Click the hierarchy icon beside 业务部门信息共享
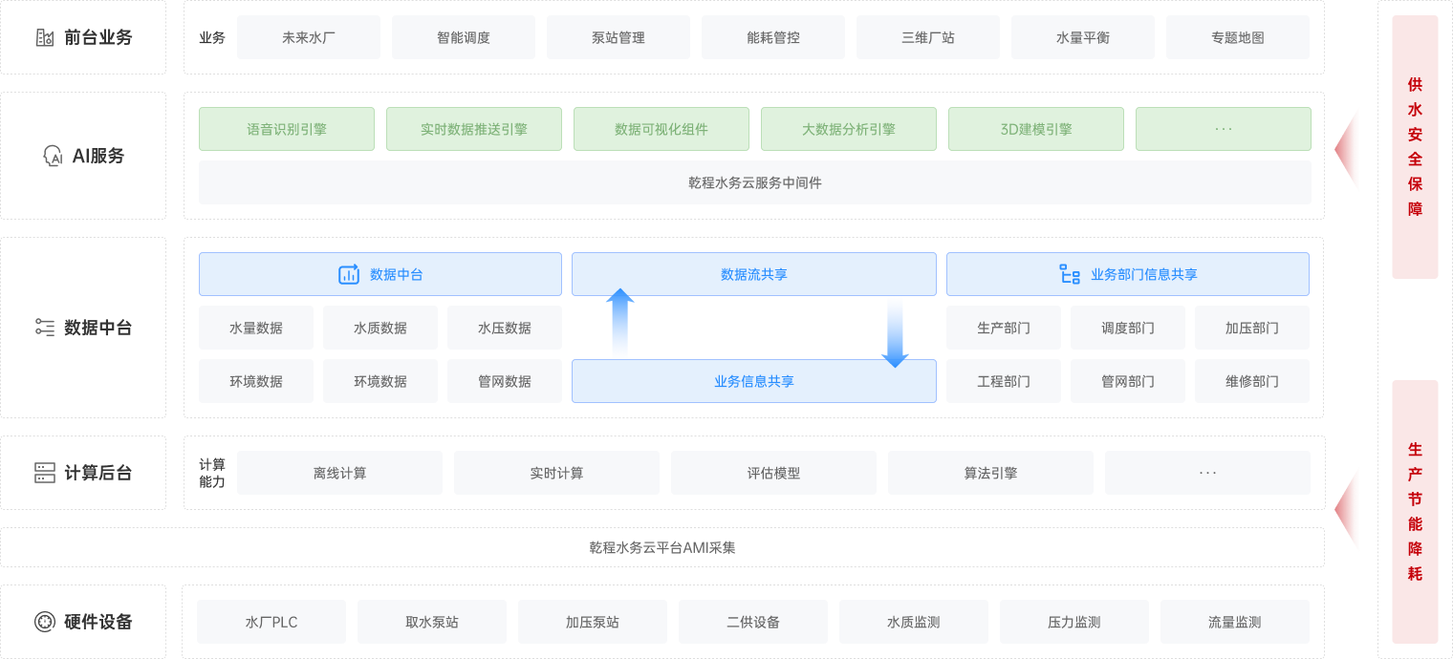1453x659 pixels. (x=1070, y=274)
